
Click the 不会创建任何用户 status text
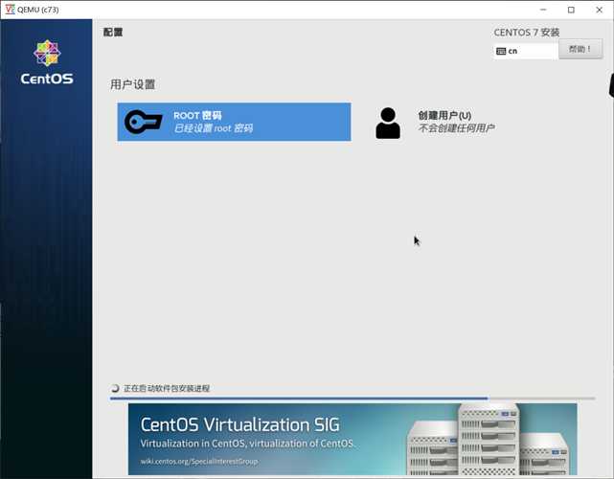(x=456, y=128)
